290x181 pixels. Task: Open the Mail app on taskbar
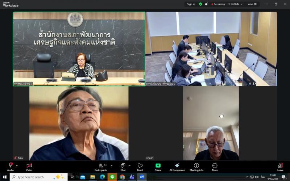pos(83,177)
